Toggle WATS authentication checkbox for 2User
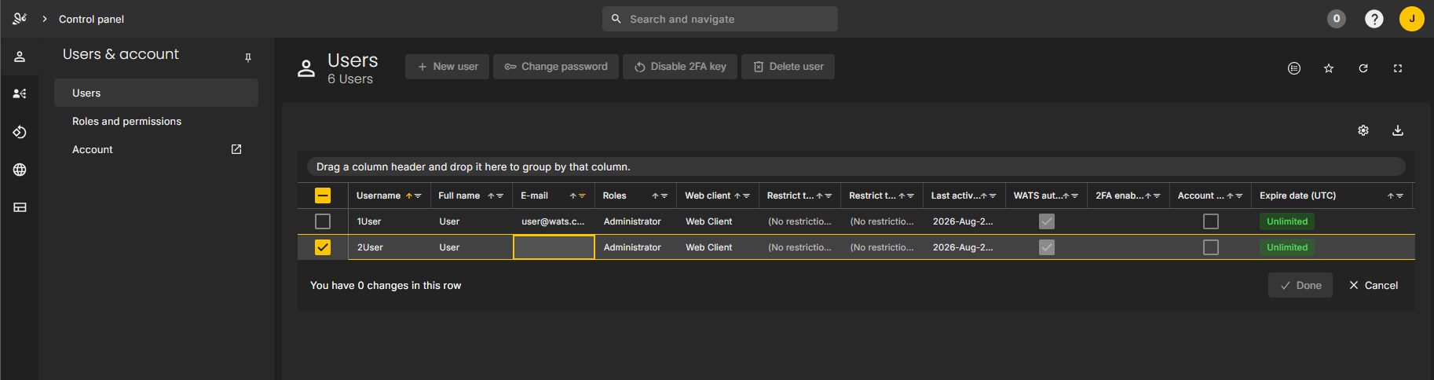Viewport: 1434px width, 380px height. [1047, 247]
